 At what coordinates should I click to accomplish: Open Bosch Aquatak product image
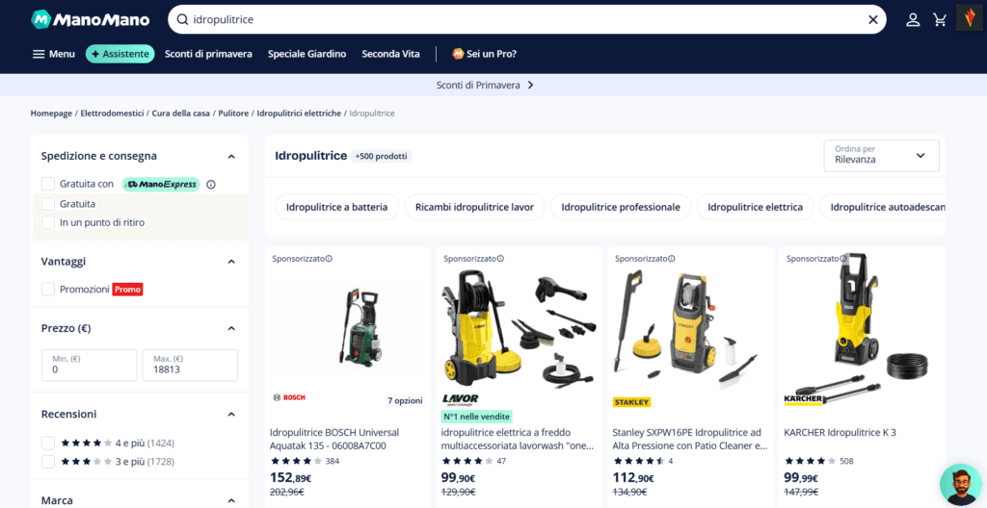(347, 327)
